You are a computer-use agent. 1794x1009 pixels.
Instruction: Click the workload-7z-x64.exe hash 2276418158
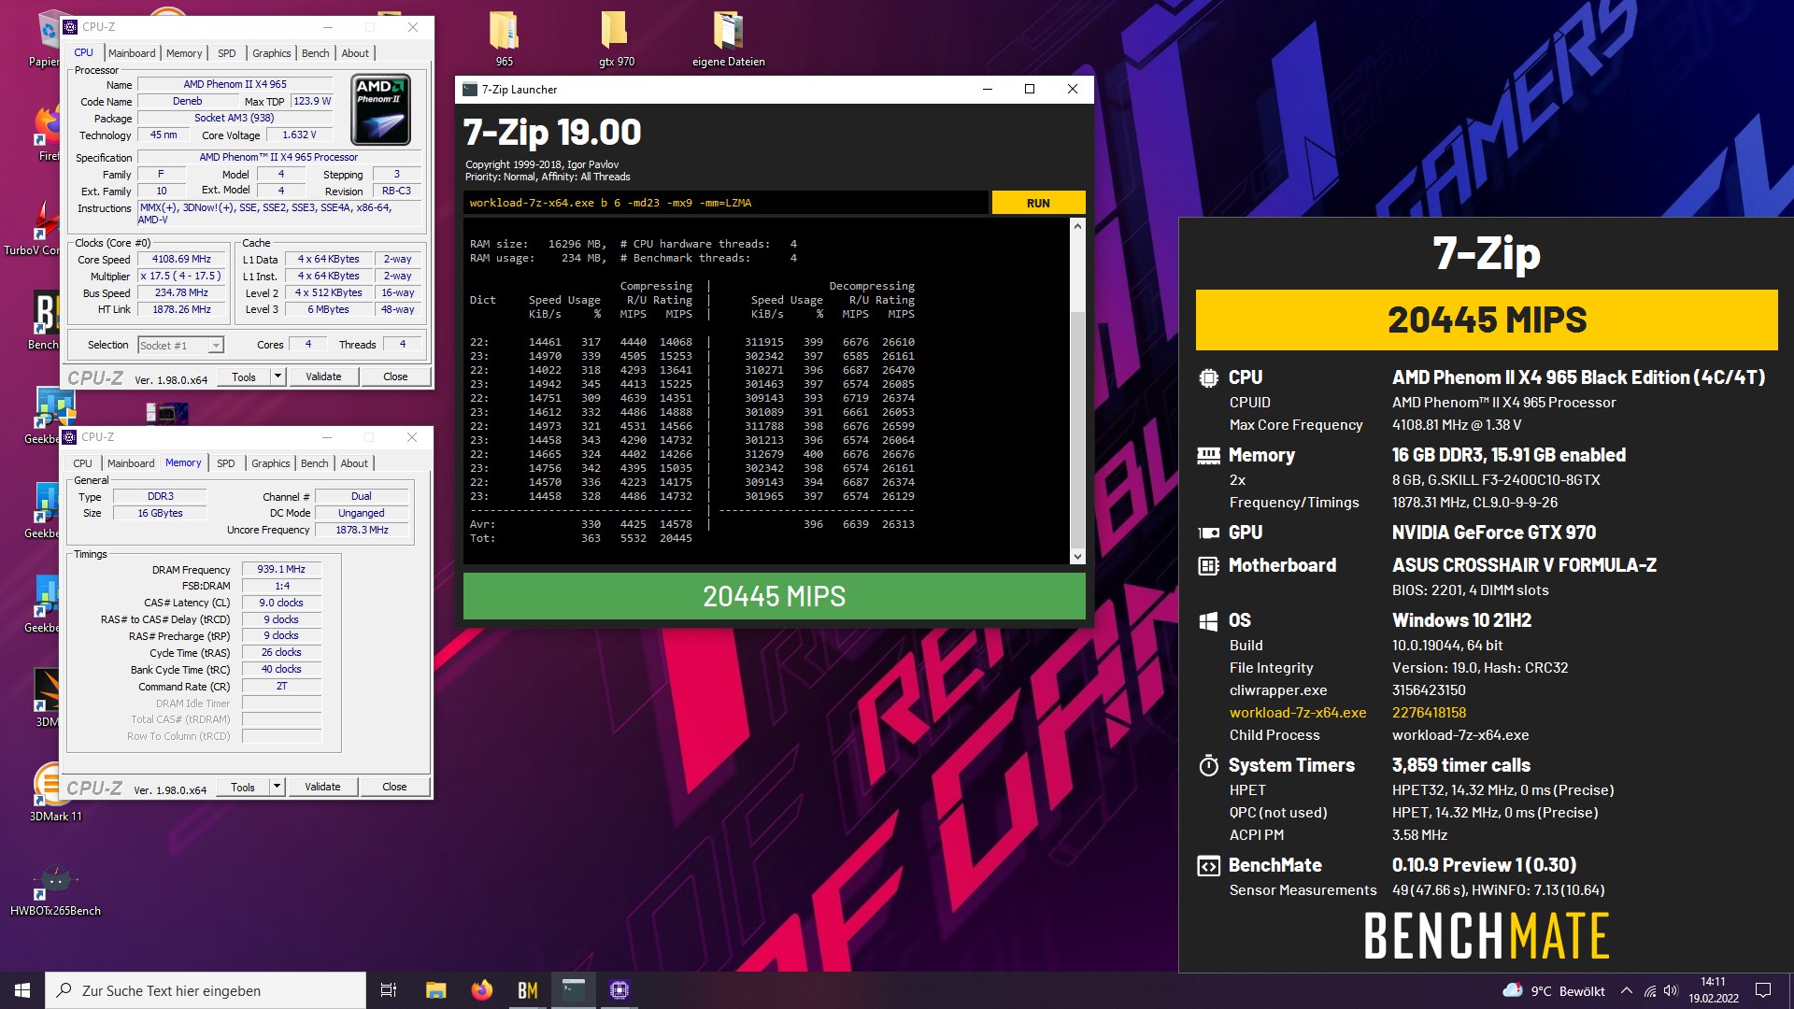1429,713
